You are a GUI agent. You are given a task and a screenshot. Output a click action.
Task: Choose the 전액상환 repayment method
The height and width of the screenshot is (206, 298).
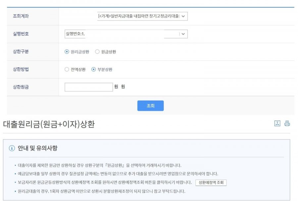point(67,69)
